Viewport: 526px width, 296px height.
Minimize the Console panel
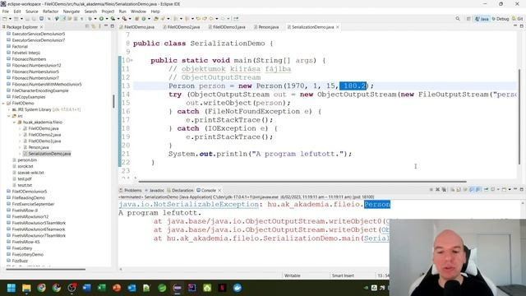tap(515, 189)
